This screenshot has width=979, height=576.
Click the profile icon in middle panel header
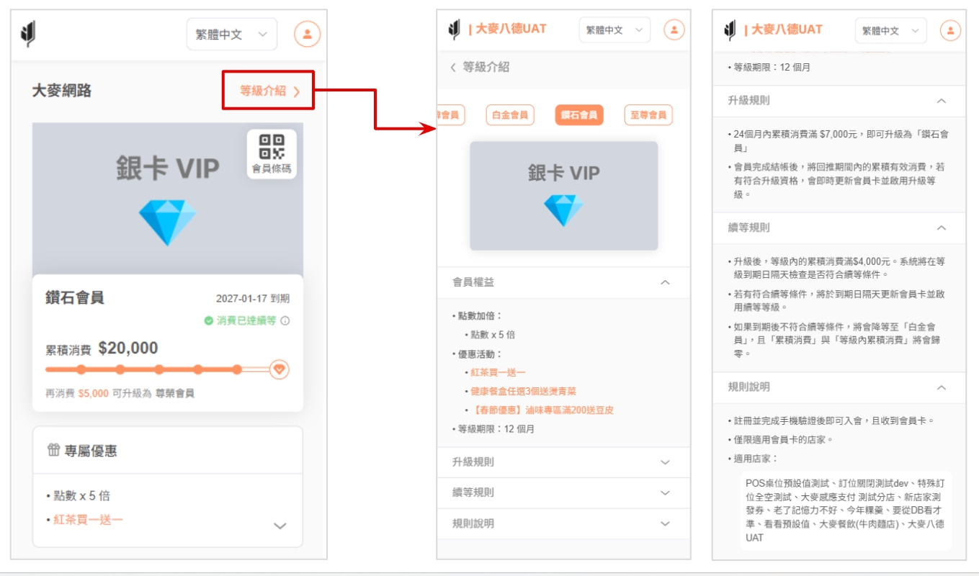click(x=674, y=30)
